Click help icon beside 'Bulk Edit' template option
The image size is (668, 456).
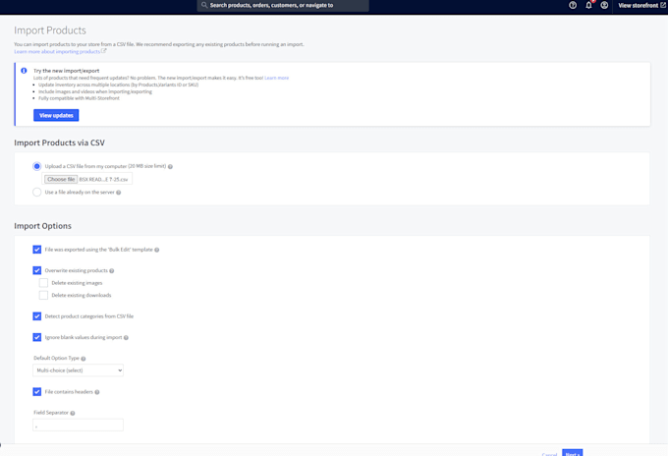coord(157,251)
